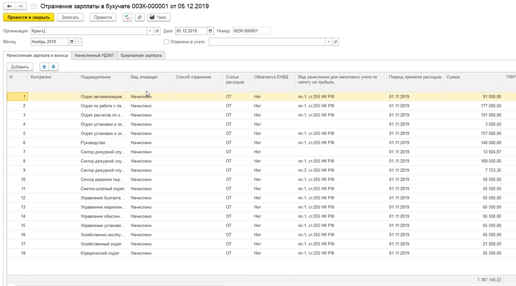Viewport: 516px width, 286px height.
Task: Click the forward navigation arrow
Action: point(20,6)
